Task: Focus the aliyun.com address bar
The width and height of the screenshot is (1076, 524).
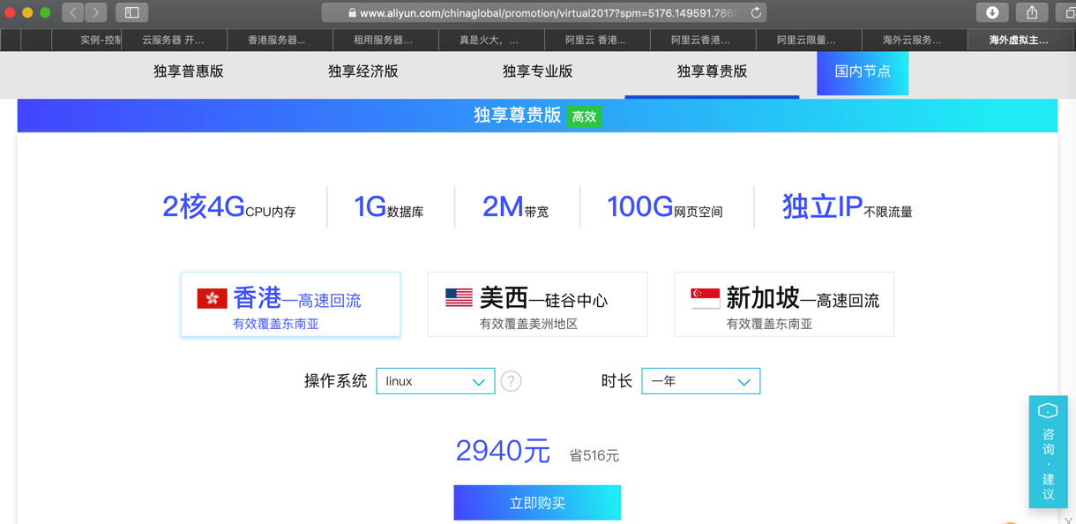Action: (544, 12)
